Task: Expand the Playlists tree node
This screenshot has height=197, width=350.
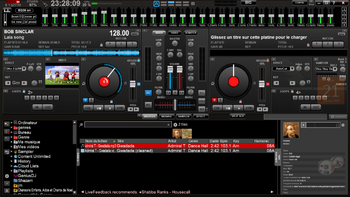Action: 12,171
